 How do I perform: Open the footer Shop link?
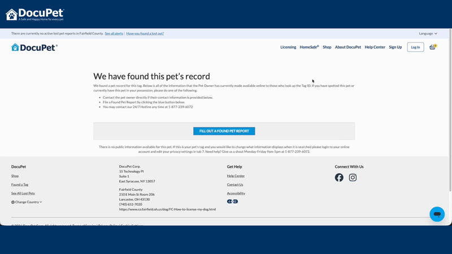click(x=15, y=176)
